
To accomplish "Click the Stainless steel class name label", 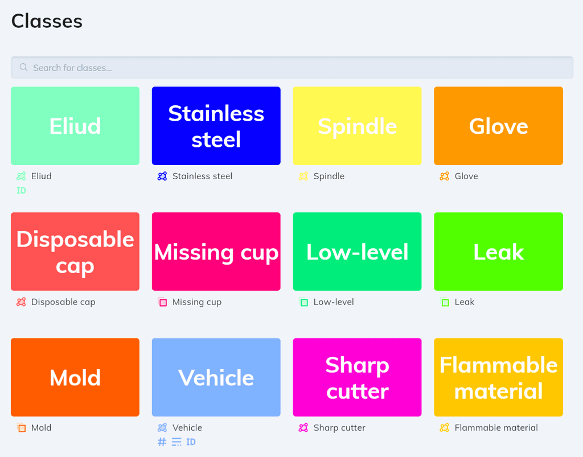I will (202, 176).
